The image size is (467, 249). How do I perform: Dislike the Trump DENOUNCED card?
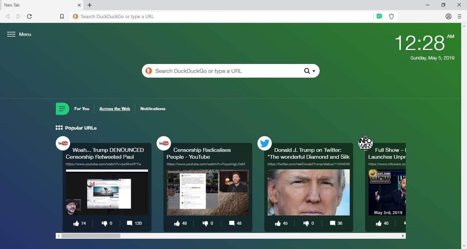point(105,223)
